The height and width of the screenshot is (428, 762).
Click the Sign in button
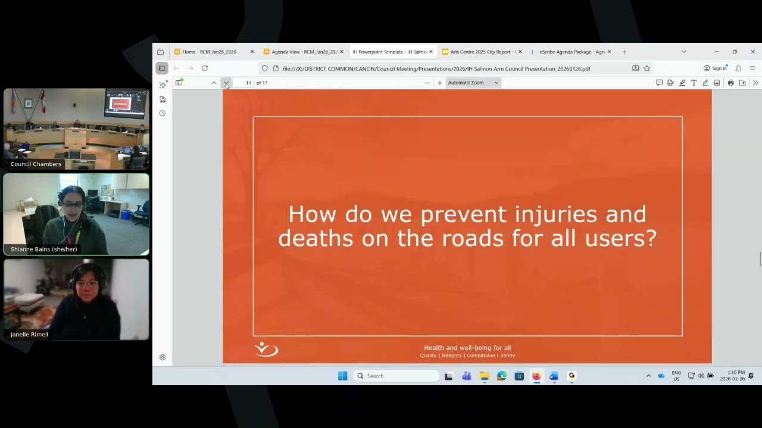715,68
